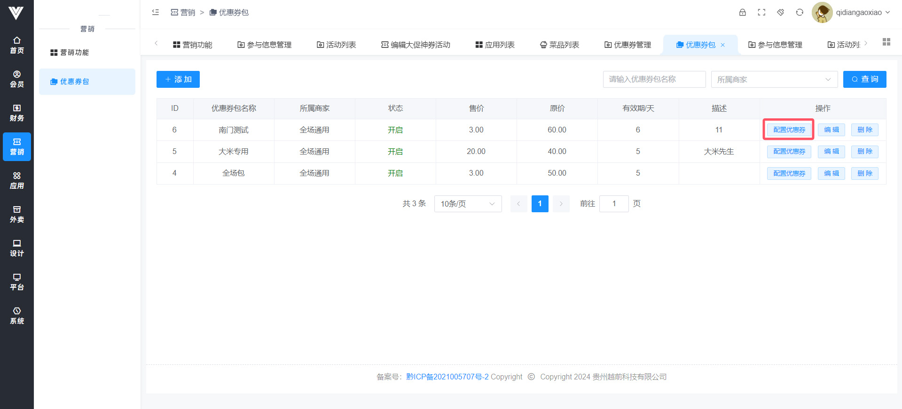Click the 添加 button
This screenshot has height=409, width=902.
click(x=178, y=79)
